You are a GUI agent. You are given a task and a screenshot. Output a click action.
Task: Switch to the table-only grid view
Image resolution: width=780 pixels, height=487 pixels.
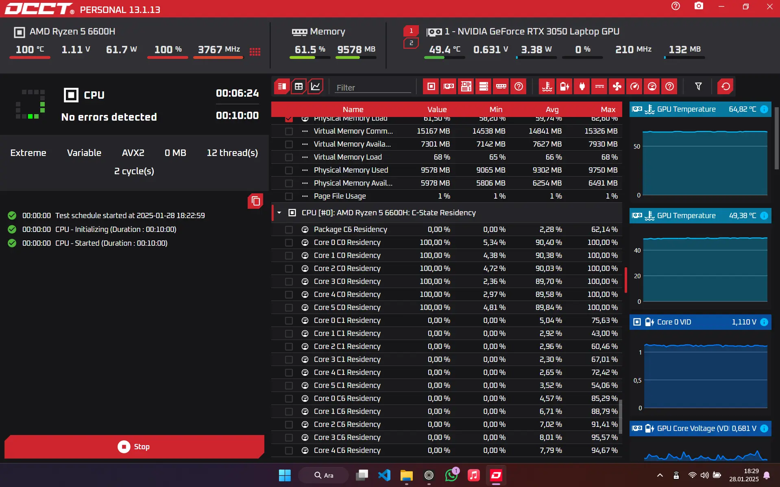(298, 87)
